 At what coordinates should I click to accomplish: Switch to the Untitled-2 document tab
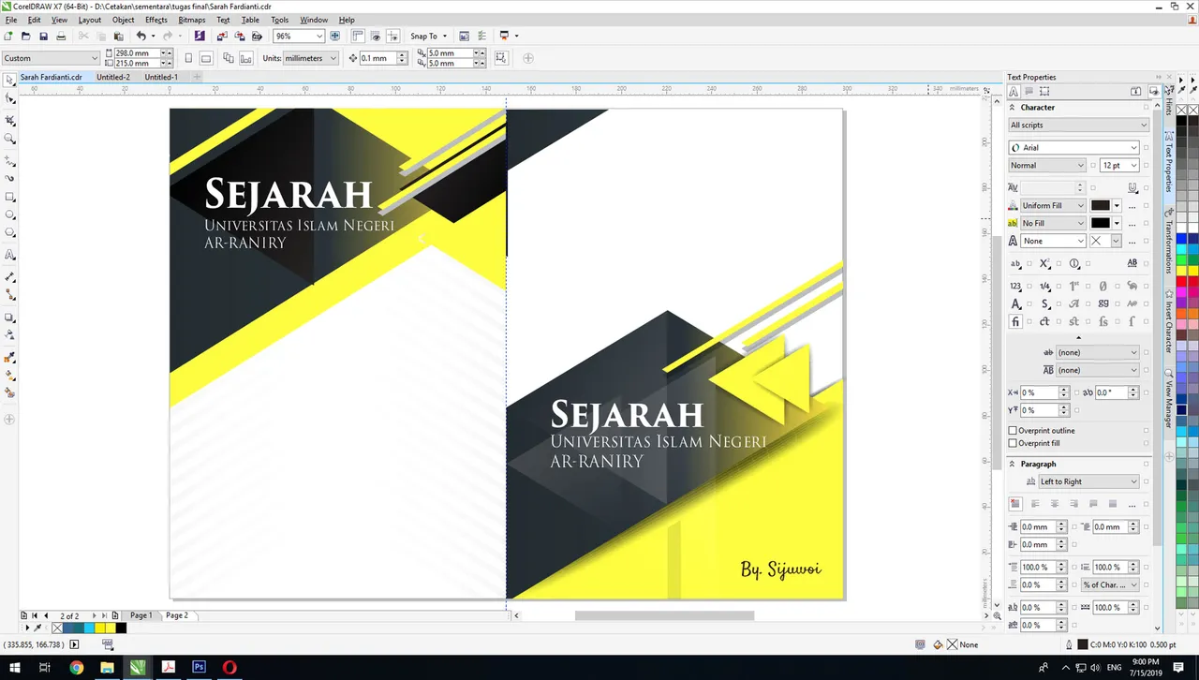(x=113, y=77)
